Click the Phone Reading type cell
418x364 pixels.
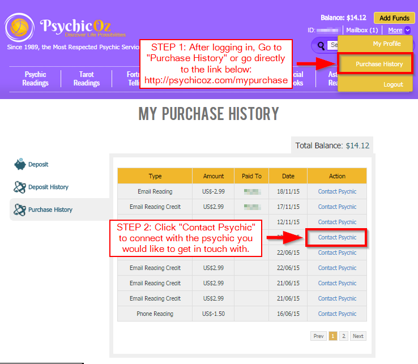coord(155,314)
